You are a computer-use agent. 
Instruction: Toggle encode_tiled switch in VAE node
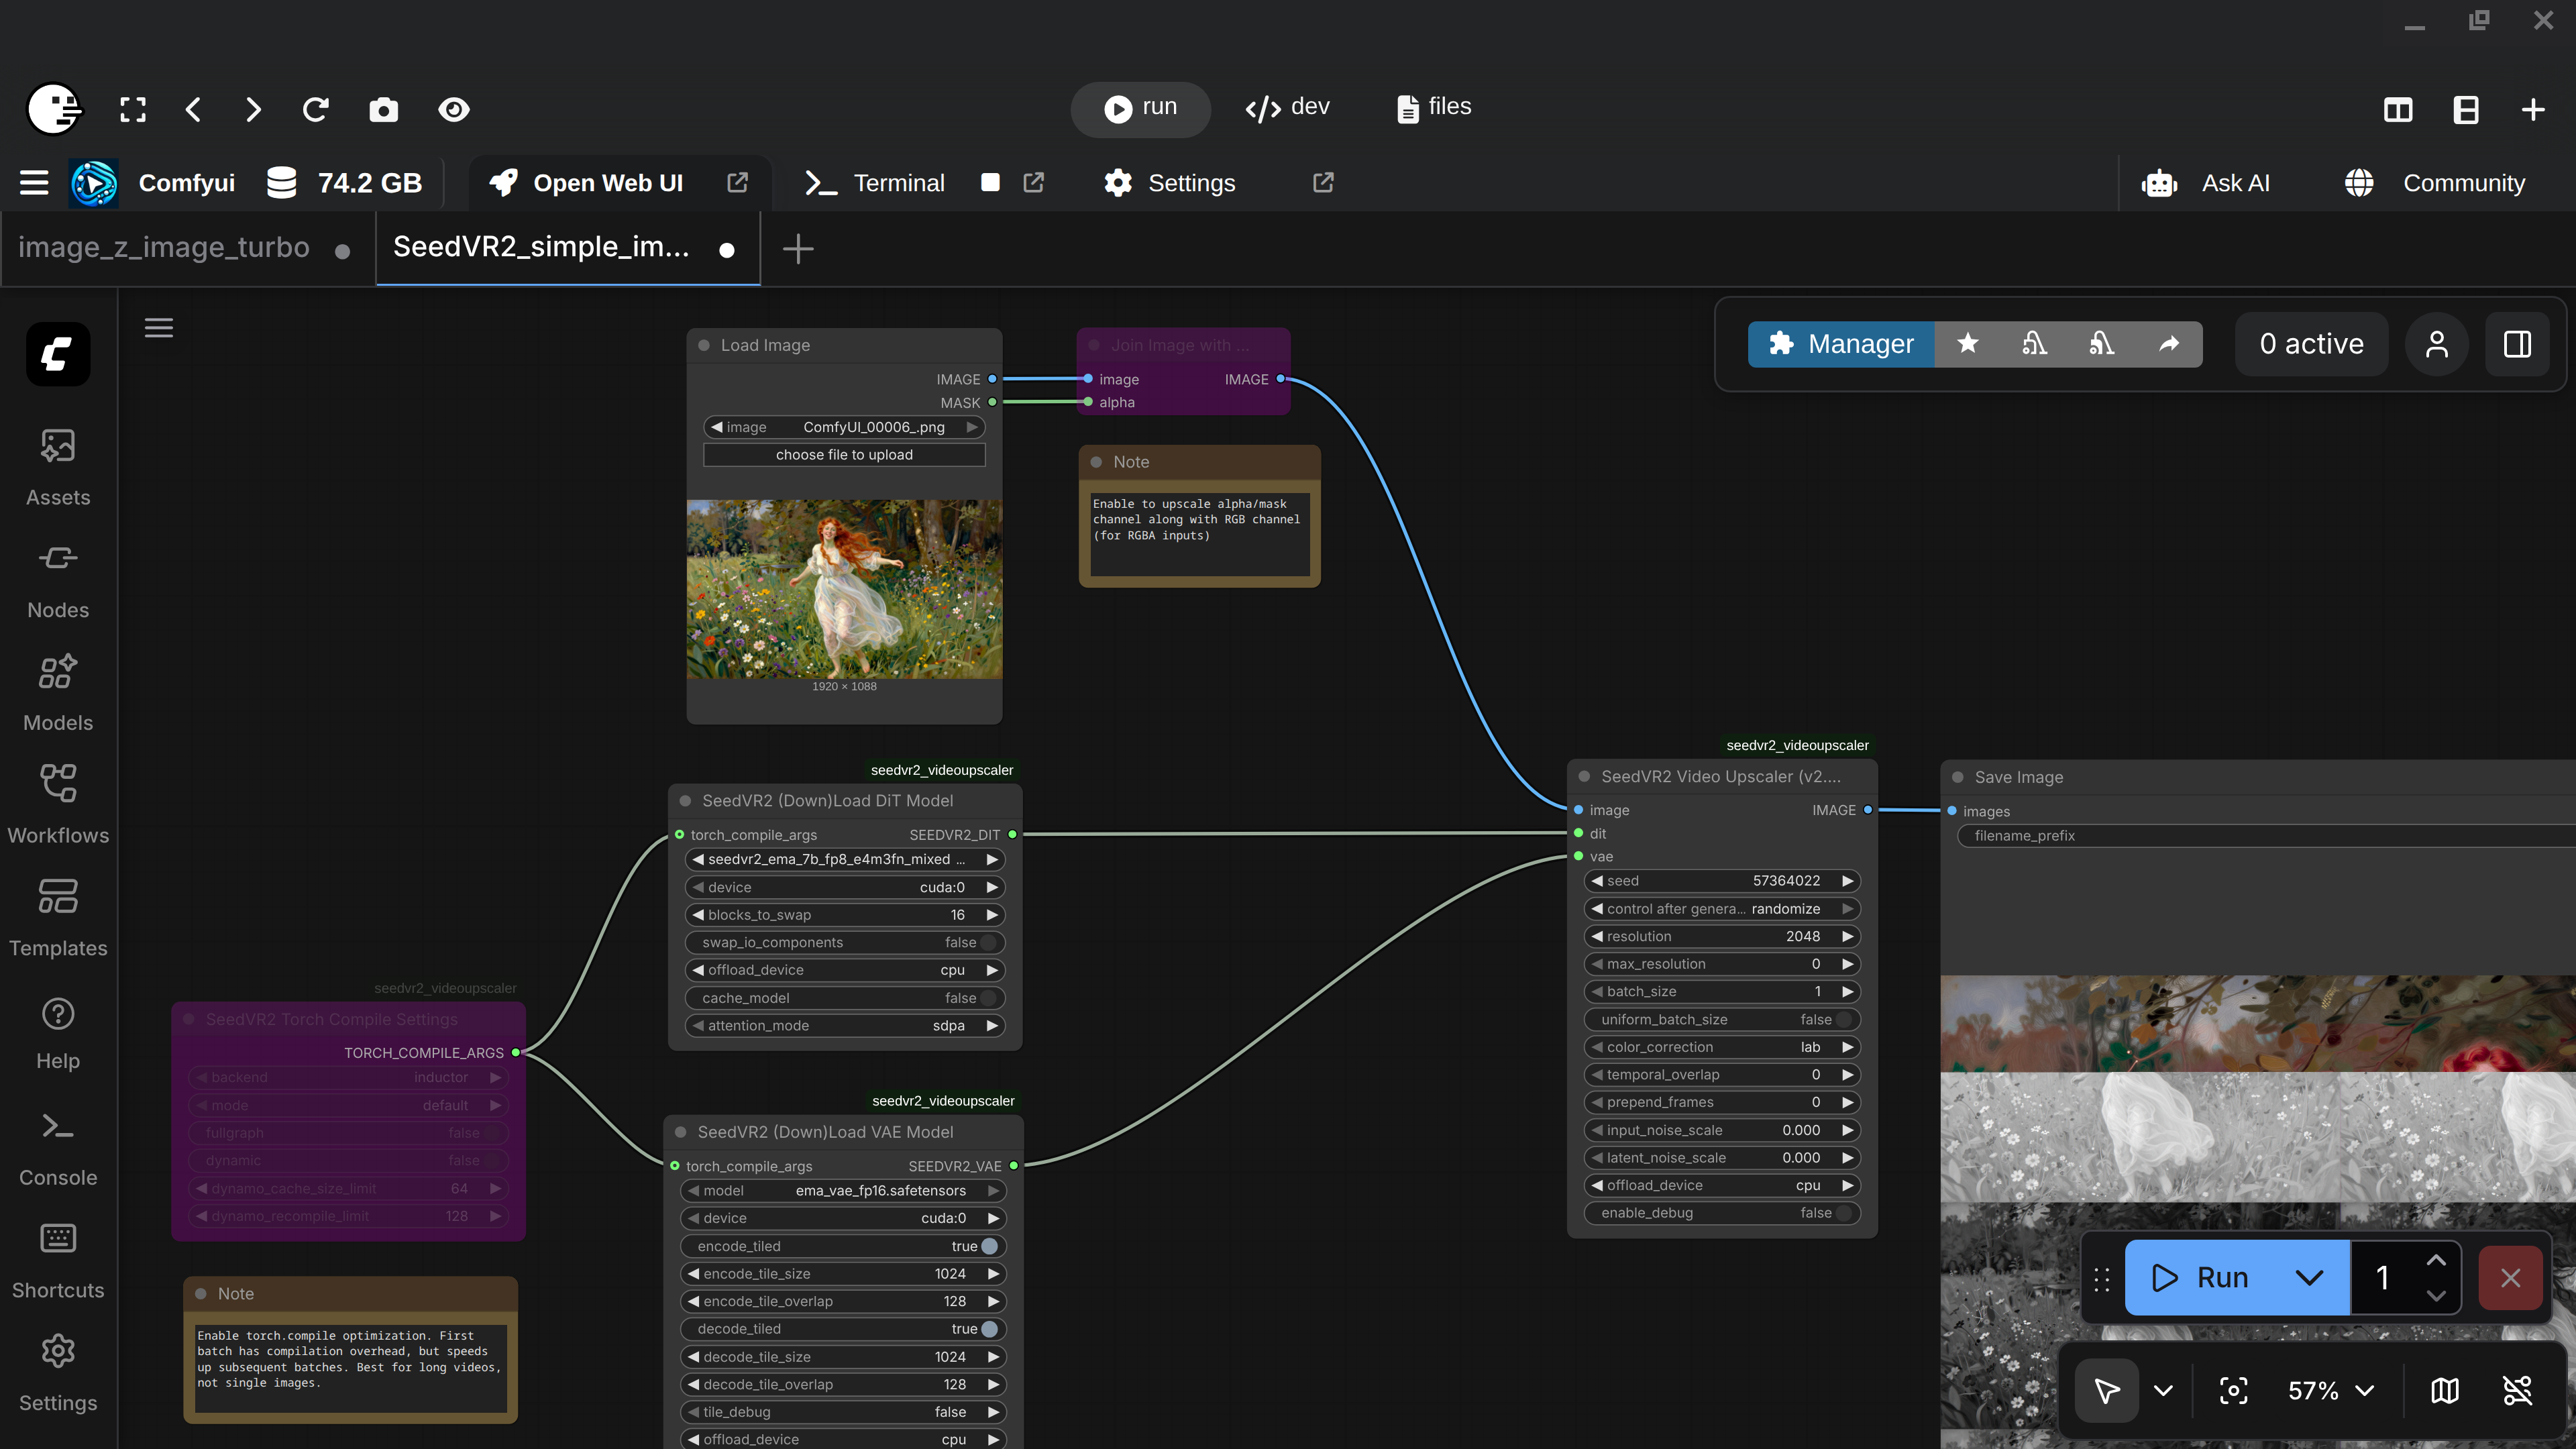pos(989,1246)
